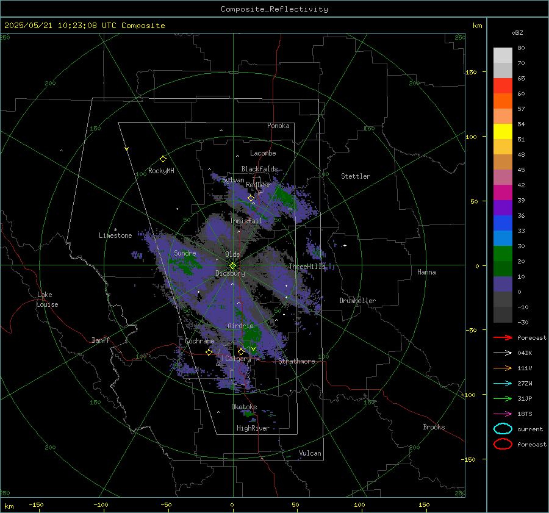Select the cyan 27ZW arrow legend entry
Viewport: 549px width, 513px height.
[x=503, y=384]
